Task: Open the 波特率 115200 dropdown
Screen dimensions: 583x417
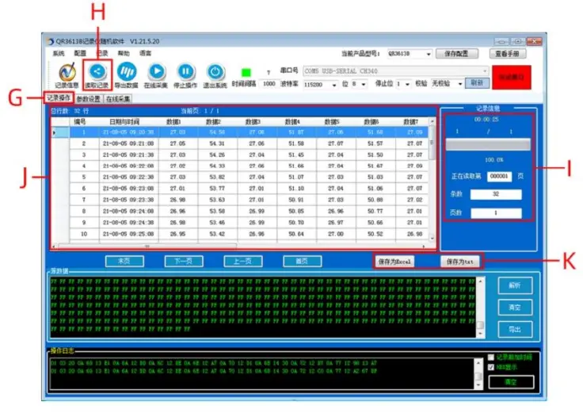Action: click(321, 85)
